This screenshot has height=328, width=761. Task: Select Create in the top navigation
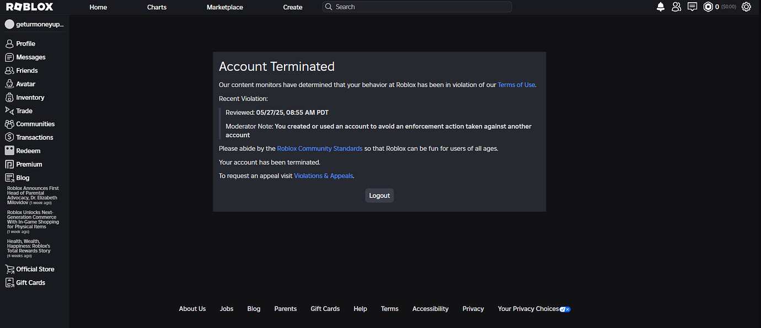pyautogui.click(x=292, y=7)
